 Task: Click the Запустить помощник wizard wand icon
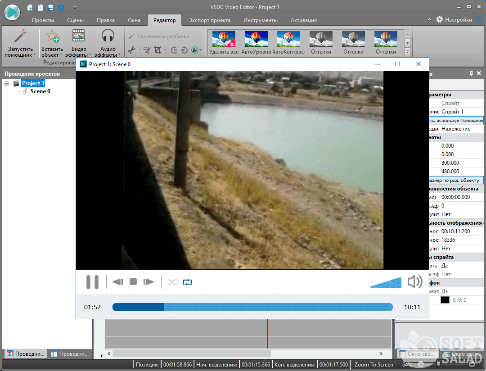[x=20, y=36]
